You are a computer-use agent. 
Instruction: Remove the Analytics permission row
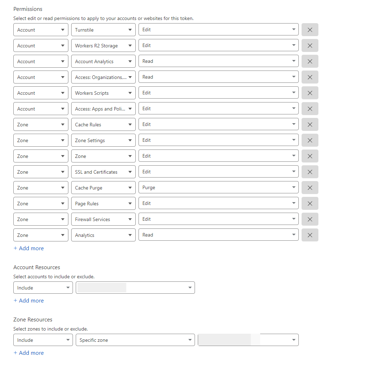click(x=310, y=235)
